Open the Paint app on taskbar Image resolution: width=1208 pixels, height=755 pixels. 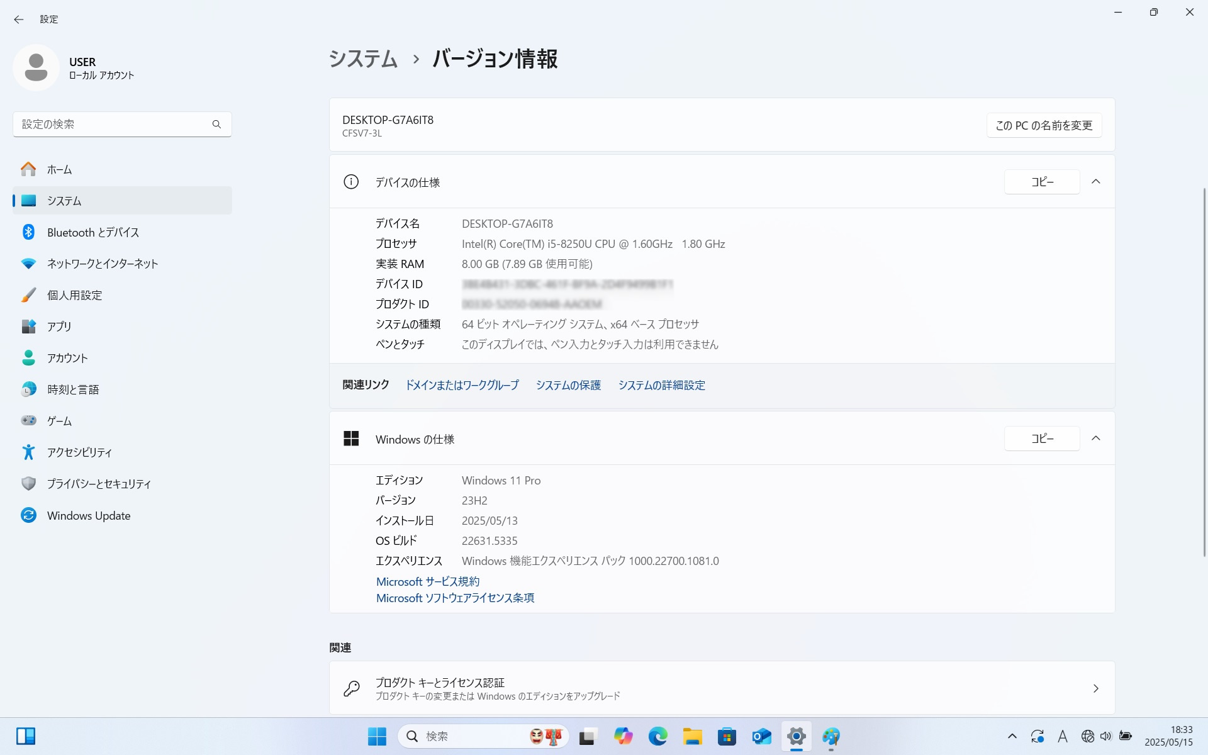(831, 736)
